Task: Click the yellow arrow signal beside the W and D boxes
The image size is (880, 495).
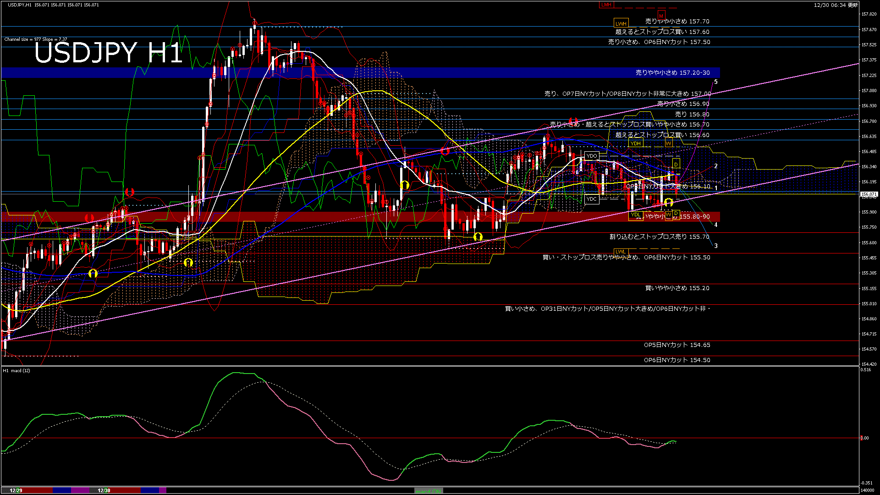Action: click(669, 202)
